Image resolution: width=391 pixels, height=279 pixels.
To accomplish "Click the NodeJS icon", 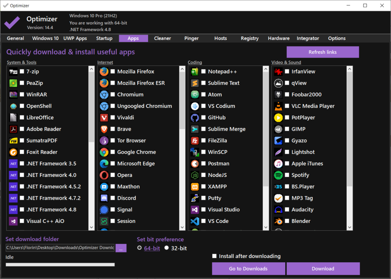I will (x=195, y=175).
